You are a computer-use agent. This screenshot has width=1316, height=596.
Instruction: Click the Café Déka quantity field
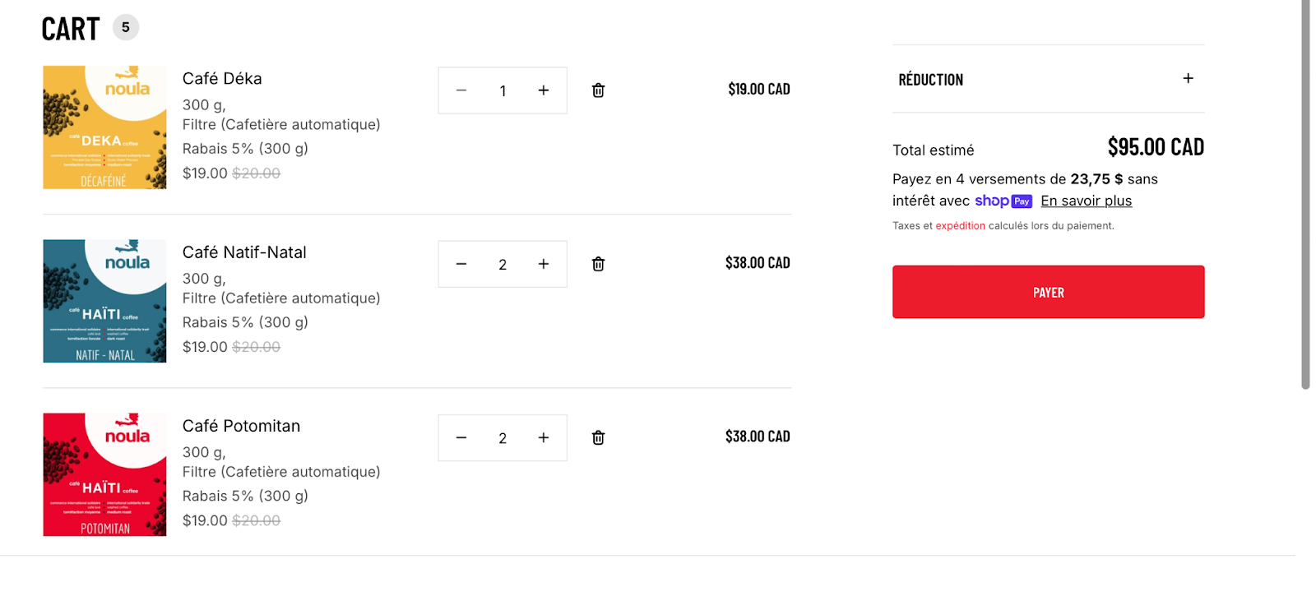pos(503,90)
